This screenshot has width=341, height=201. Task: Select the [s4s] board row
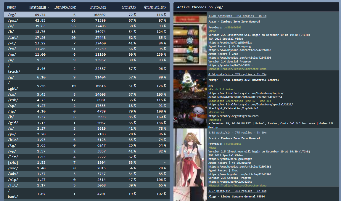point(86,163)
